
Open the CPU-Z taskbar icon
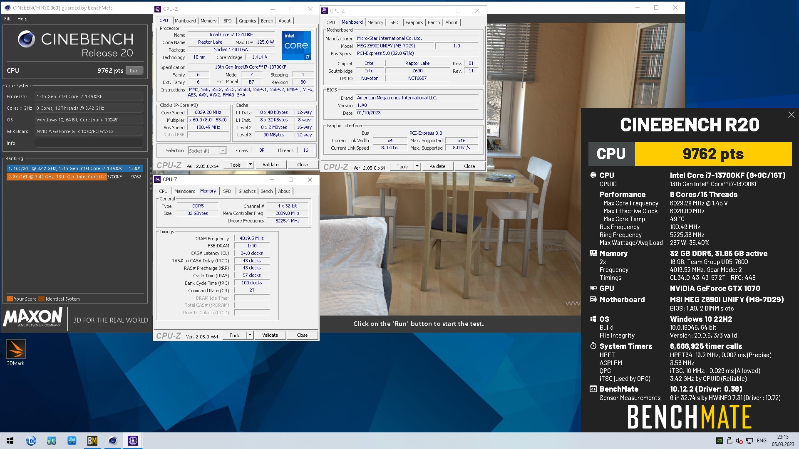(x=133, y=441)
